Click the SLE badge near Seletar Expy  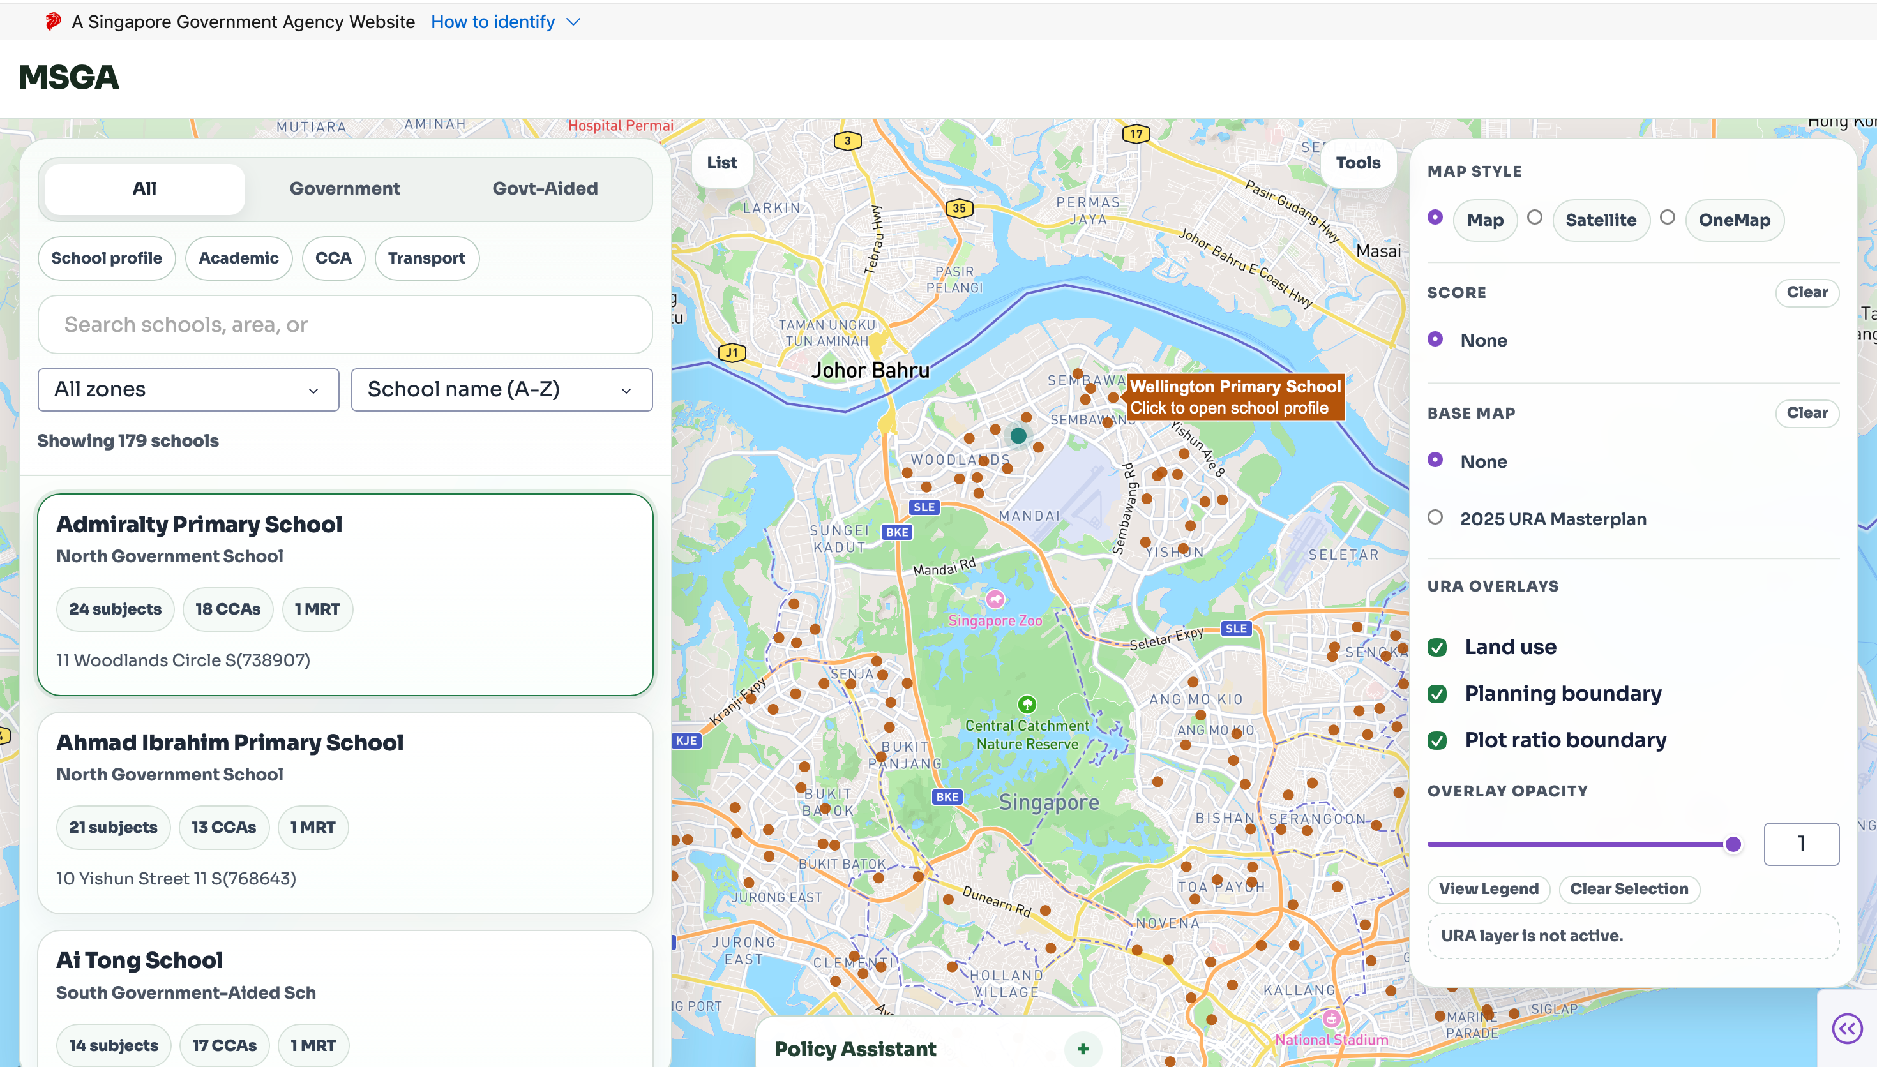[1236, 629]
